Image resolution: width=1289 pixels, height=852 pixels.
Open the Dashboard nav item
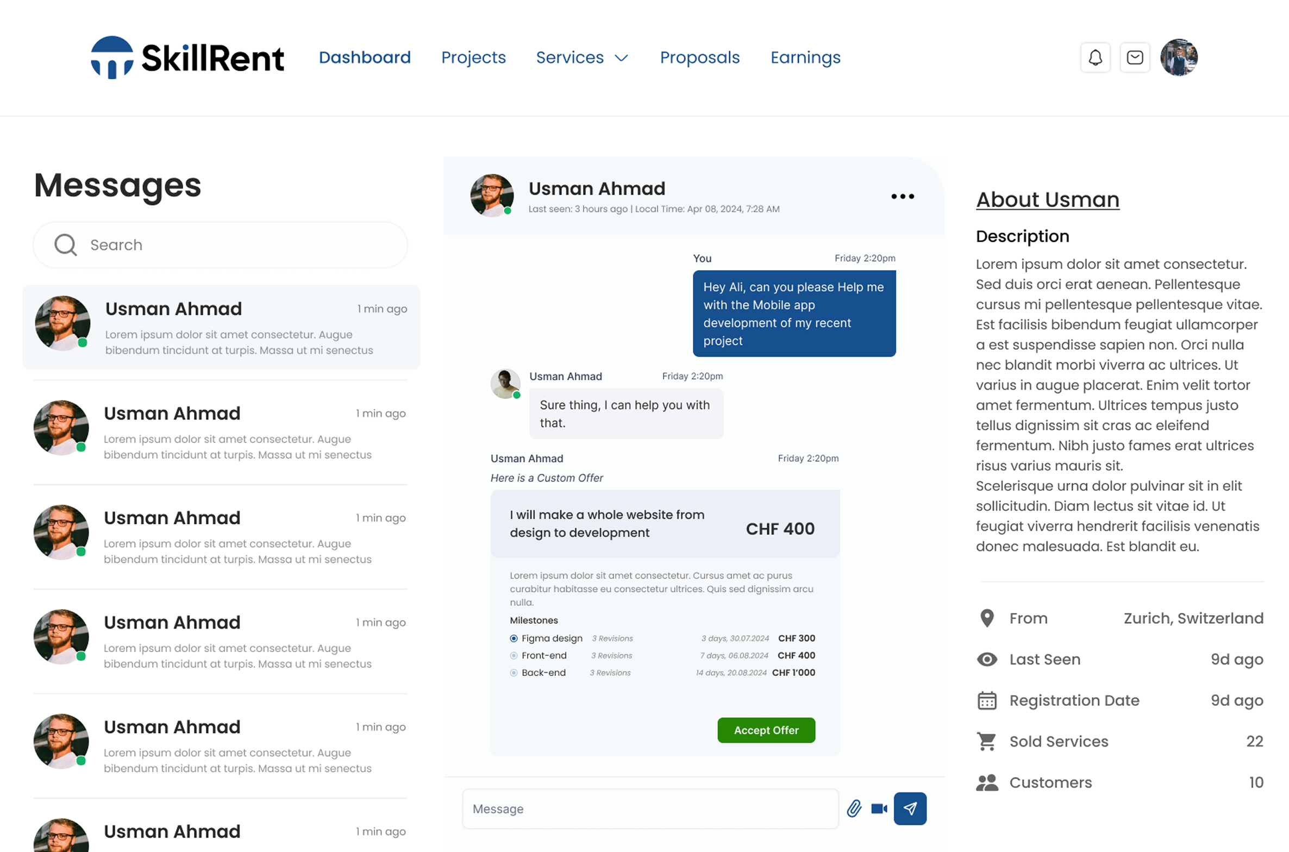[365, 58]
